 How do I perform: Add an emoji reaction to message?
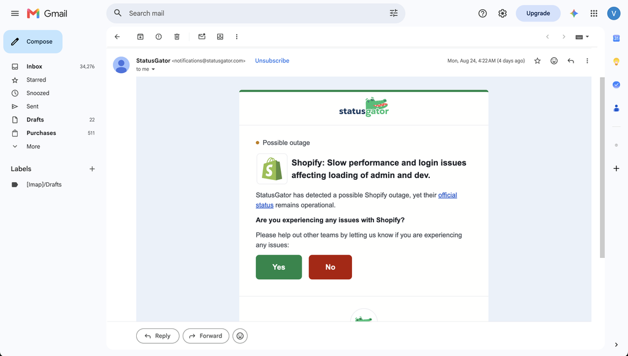coord(554,61)
